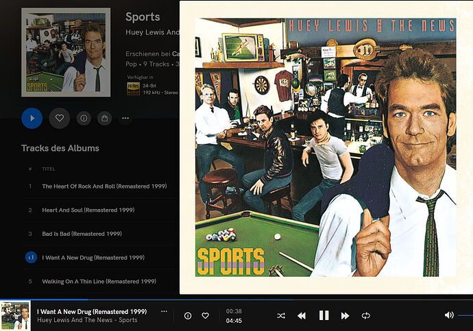
Task: Adjust the volume slider
Action: point(465,316)
